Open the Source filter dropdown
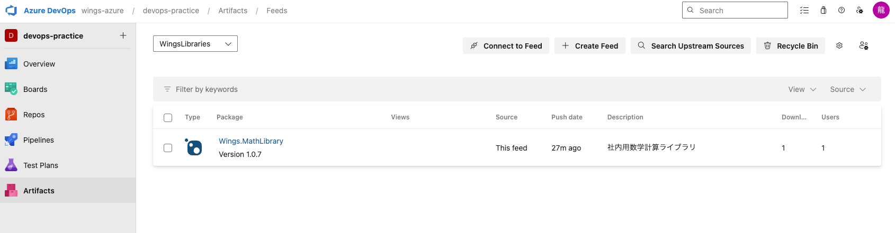The image size is (895, 233). pos(847,89)
